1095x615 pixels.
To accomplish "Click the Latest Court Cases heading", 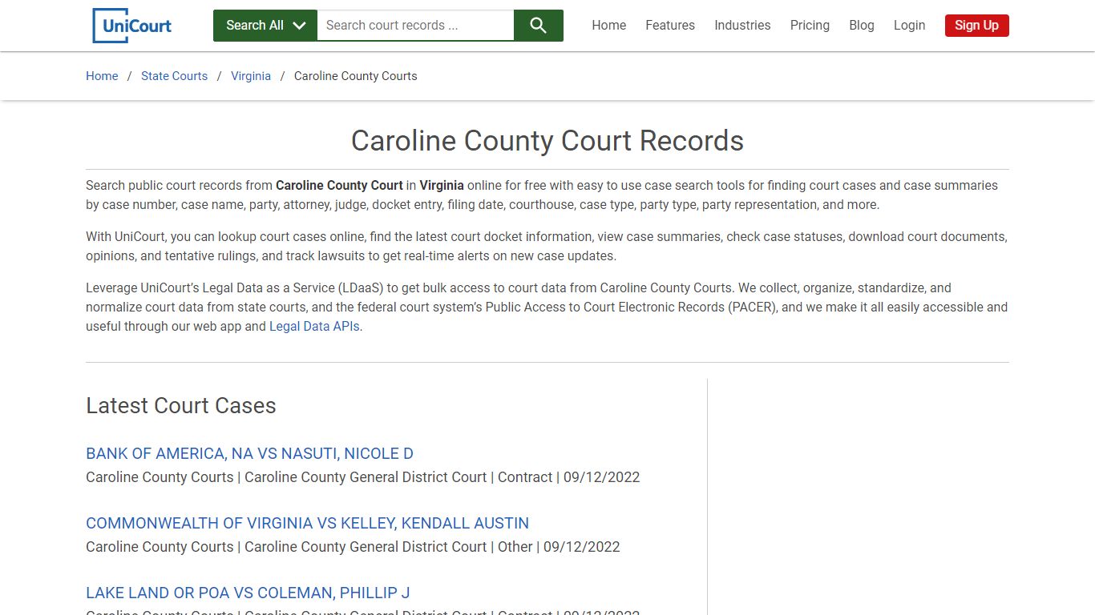I will pos(181,406).
